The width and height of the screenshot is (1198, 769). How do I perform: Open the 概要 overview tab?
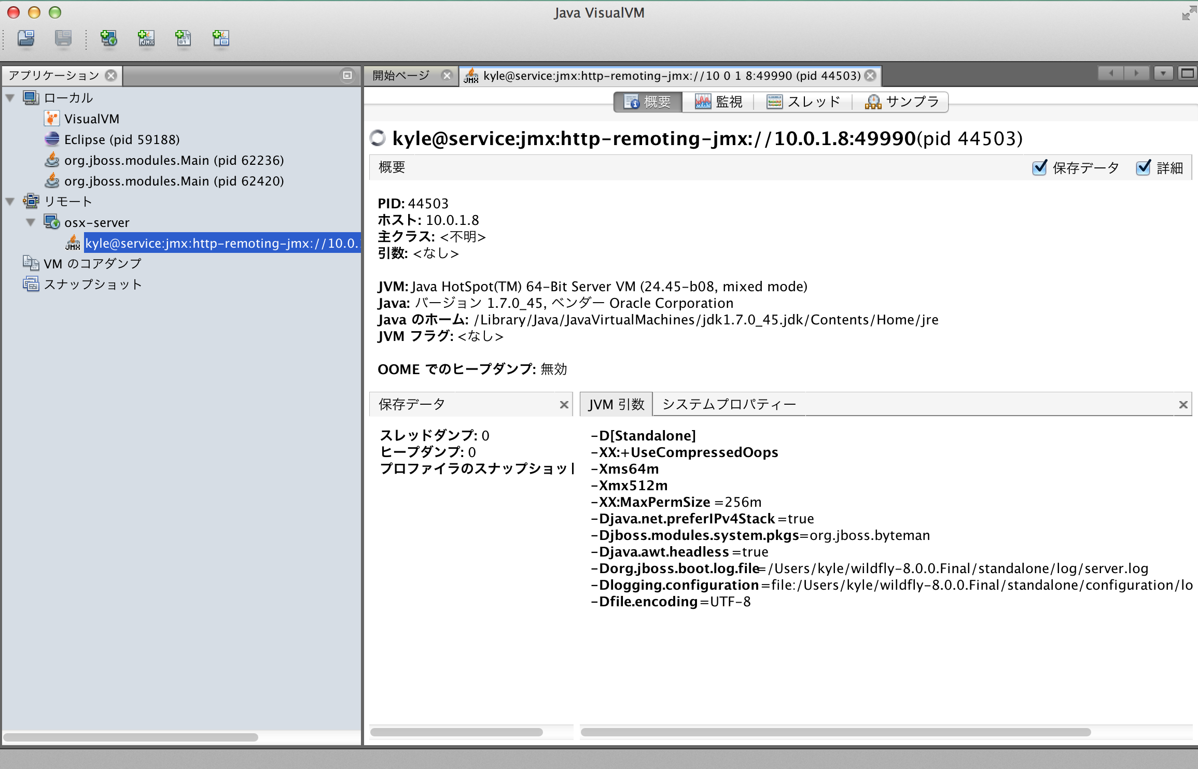[648, 102]
